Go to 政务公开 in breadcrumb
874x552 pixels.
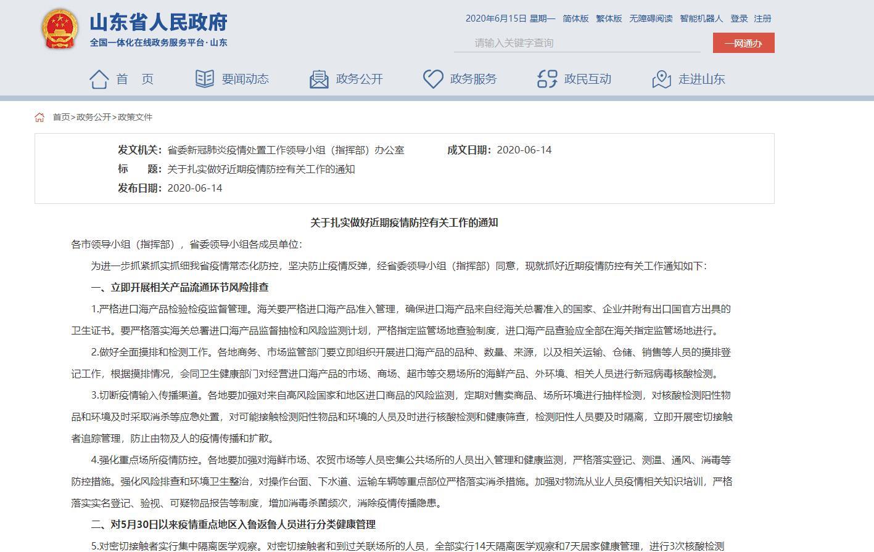pyautogui.click(x=94, y=117)
